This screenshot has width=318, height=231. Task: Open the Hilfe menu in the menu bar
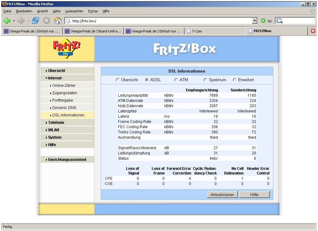pos(106,11)
